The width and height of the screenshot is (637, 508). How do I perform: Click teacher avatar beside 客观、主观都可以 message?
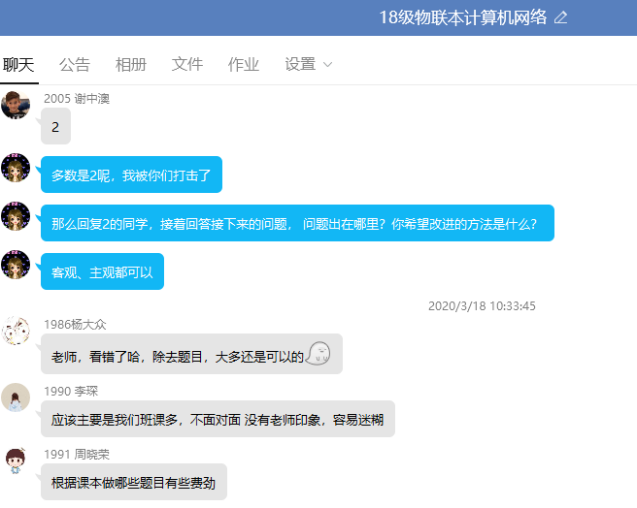pyautogui.click(x=16, y=265)
